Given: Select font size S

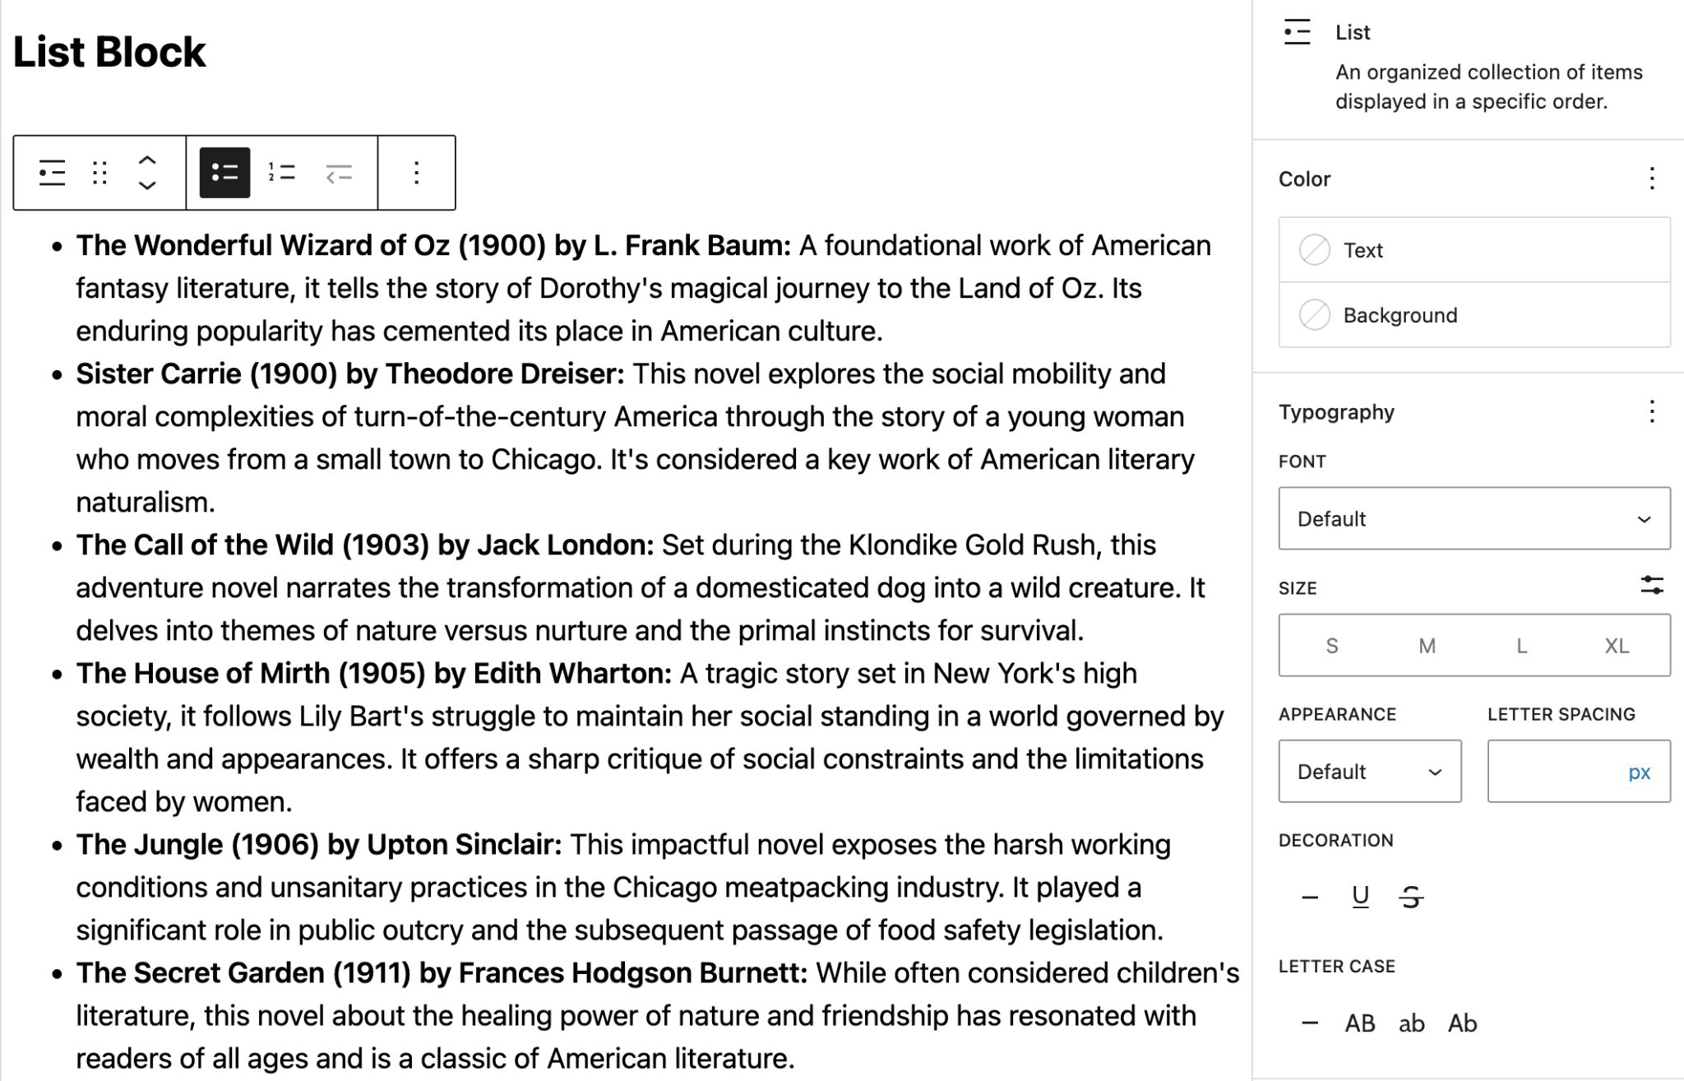Looking at the screenshot, I should click(x=1332, y=646).
